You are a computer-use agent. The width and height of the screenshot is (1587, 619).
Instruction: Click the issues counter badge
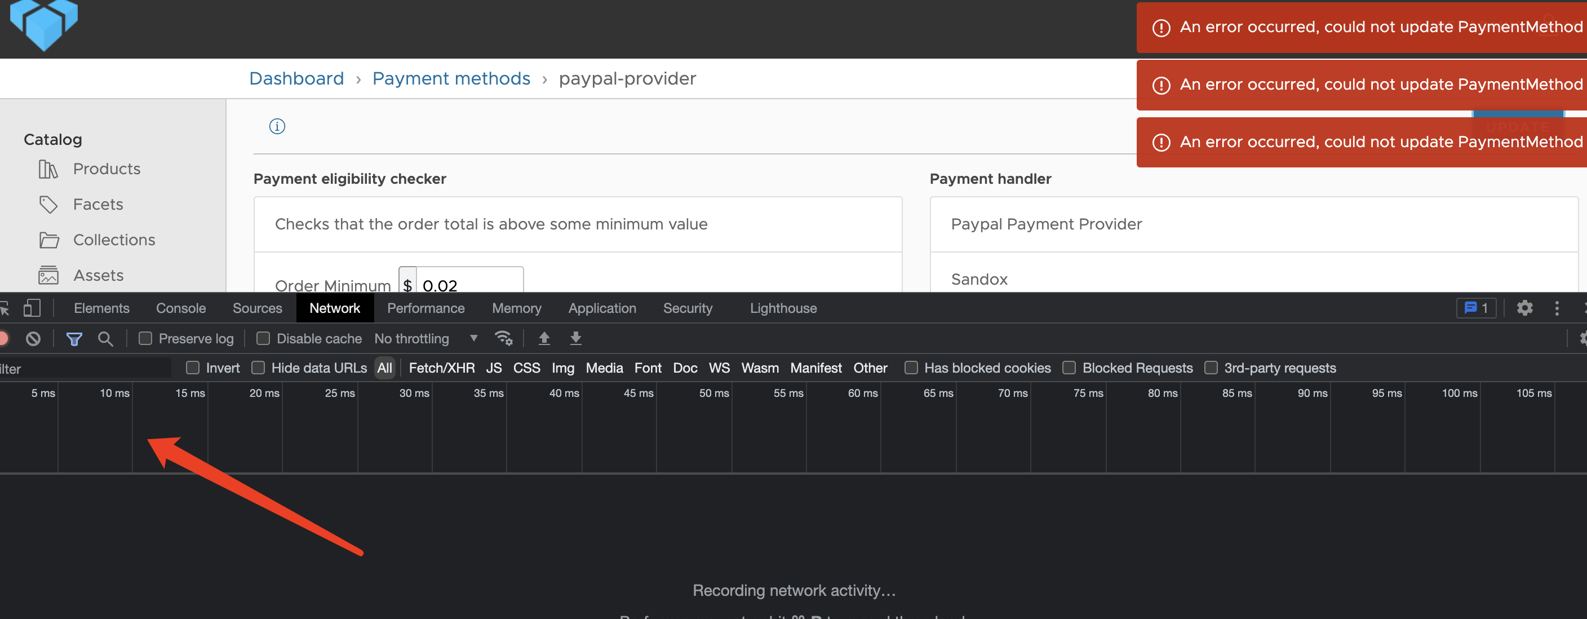click(1476, 308)
